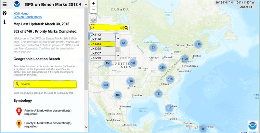The width and height of the screenshot is (260, 133).
Task: Clear the JX search text
Action: click(122, 28)
